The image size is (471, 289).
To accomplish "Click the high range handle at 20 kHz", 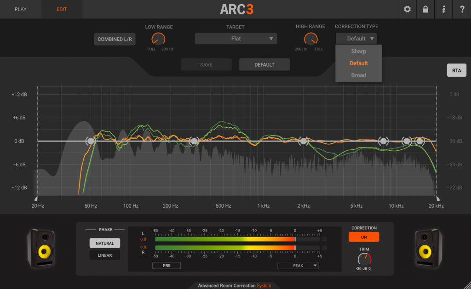I will 438,198.
